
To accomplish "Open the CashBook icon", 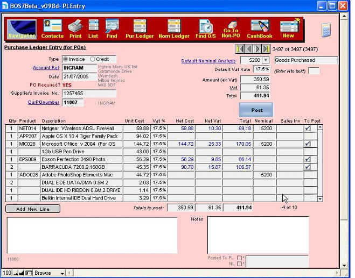I will pos(260,30).
